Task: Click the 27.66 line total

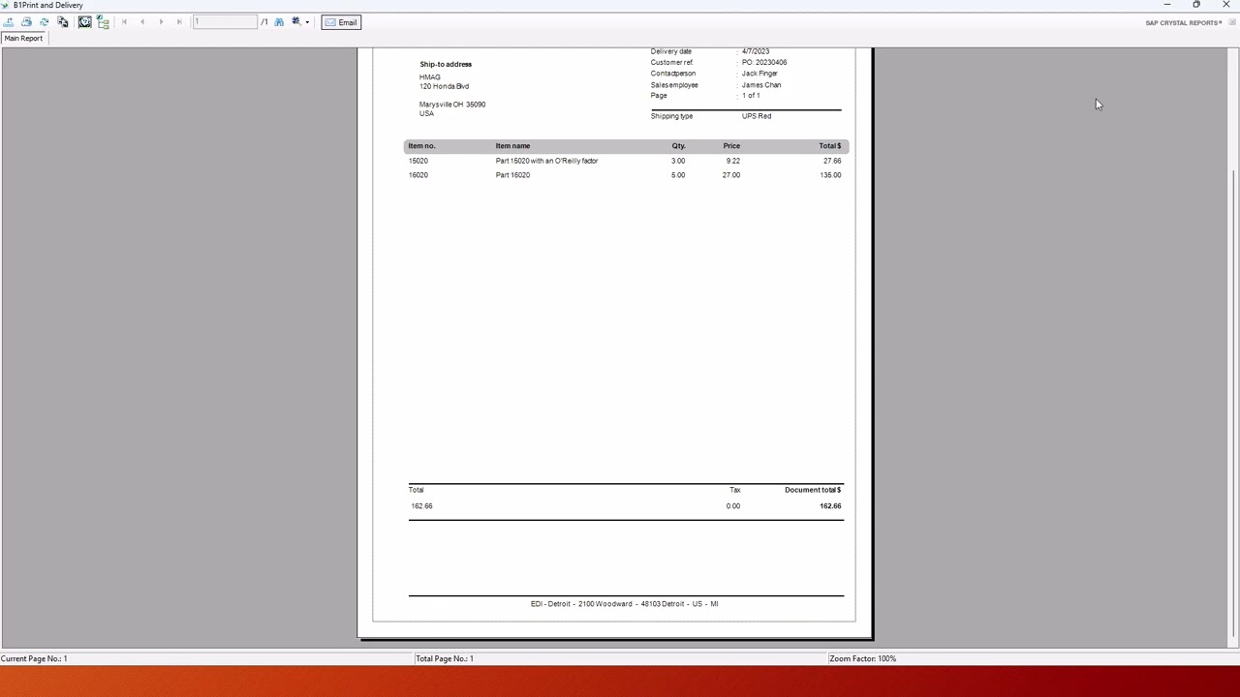Action: [x=832, y=161]
